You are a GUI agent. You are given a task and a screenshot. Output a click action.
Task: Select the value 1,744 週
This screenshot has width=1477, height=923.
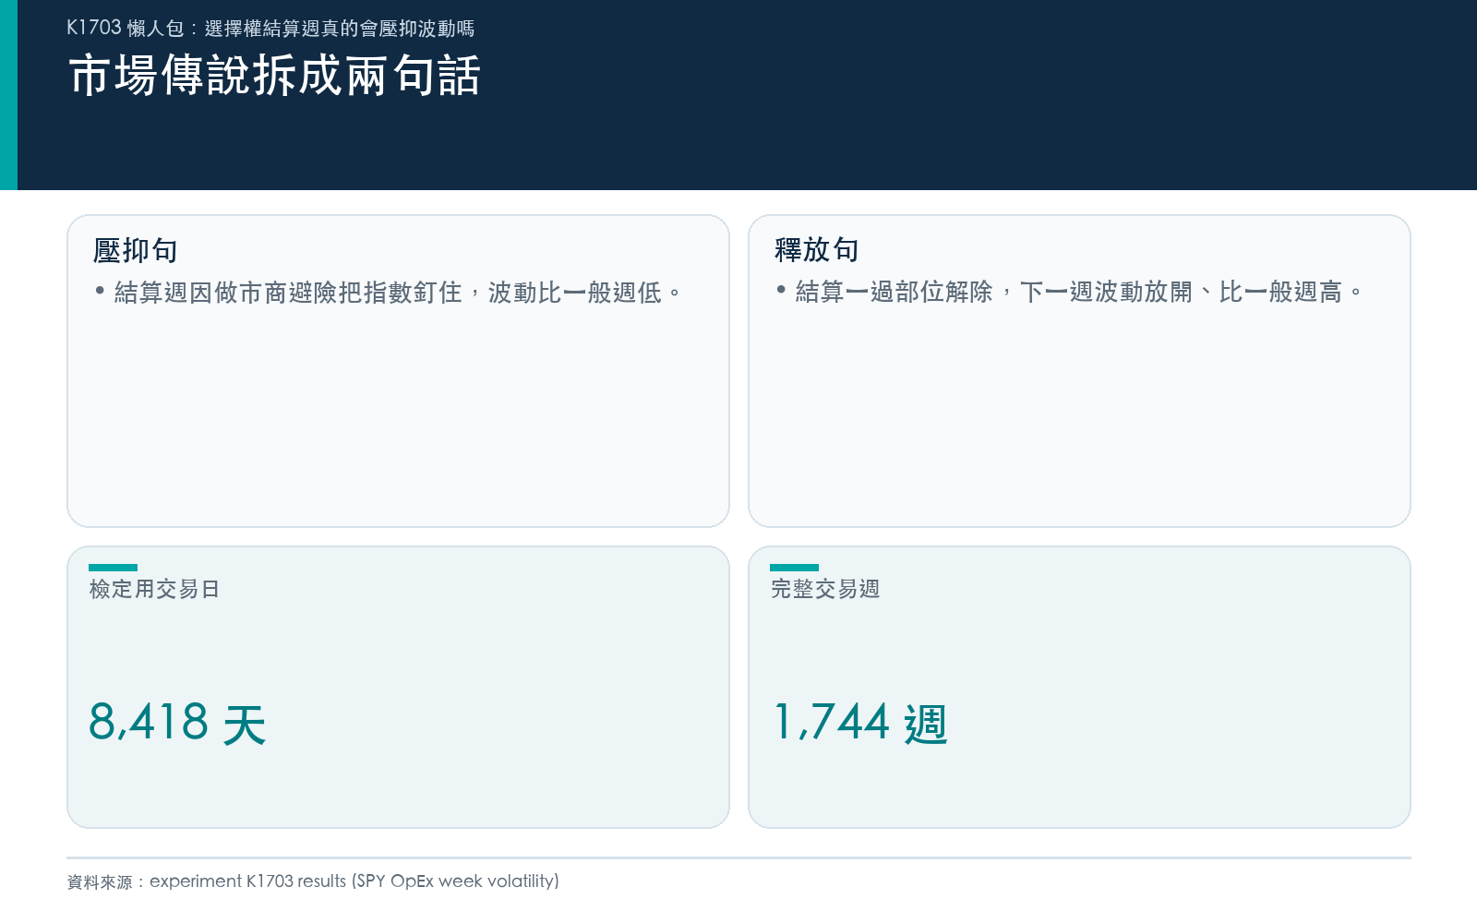click(x=859, y=723)
